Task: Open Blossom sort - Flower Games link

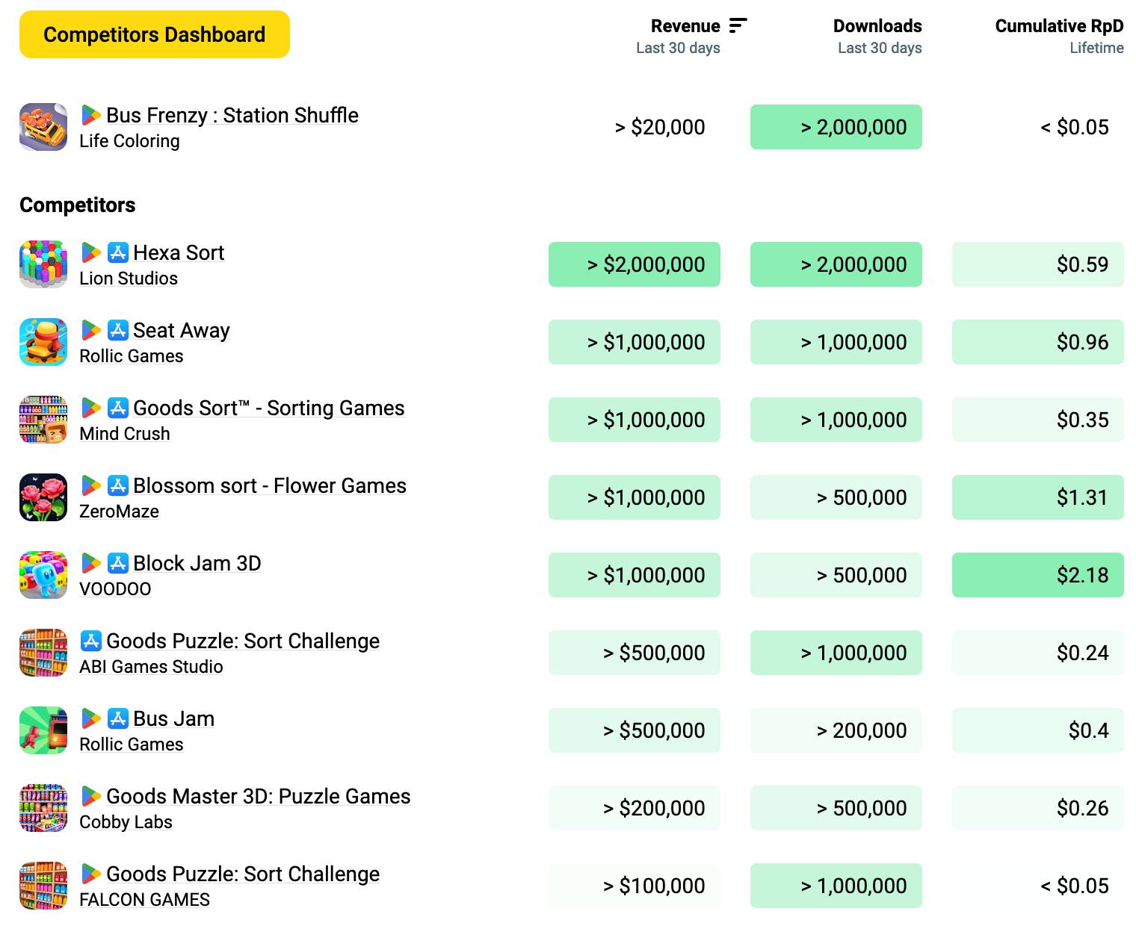Action: [x=270, y=485]
